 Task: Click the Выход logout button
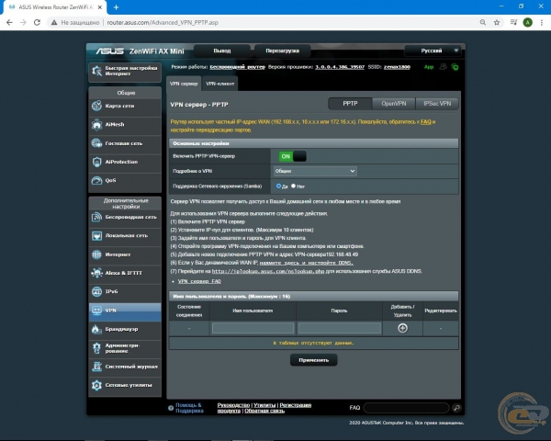click(x=222, y=51)
